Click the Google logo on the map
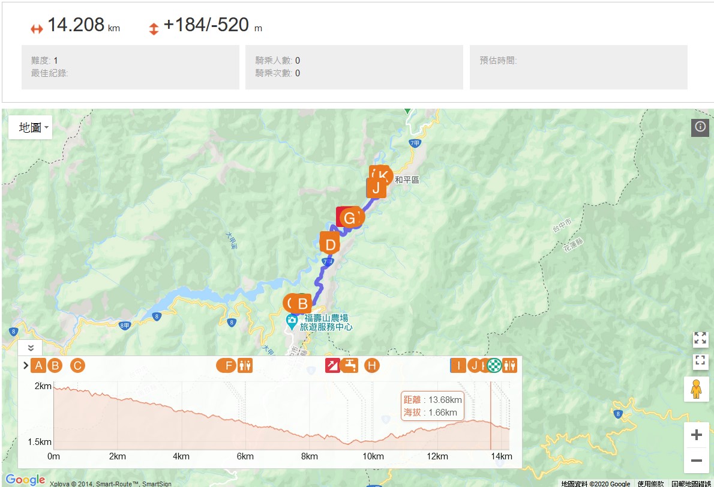 click(25, 480)
